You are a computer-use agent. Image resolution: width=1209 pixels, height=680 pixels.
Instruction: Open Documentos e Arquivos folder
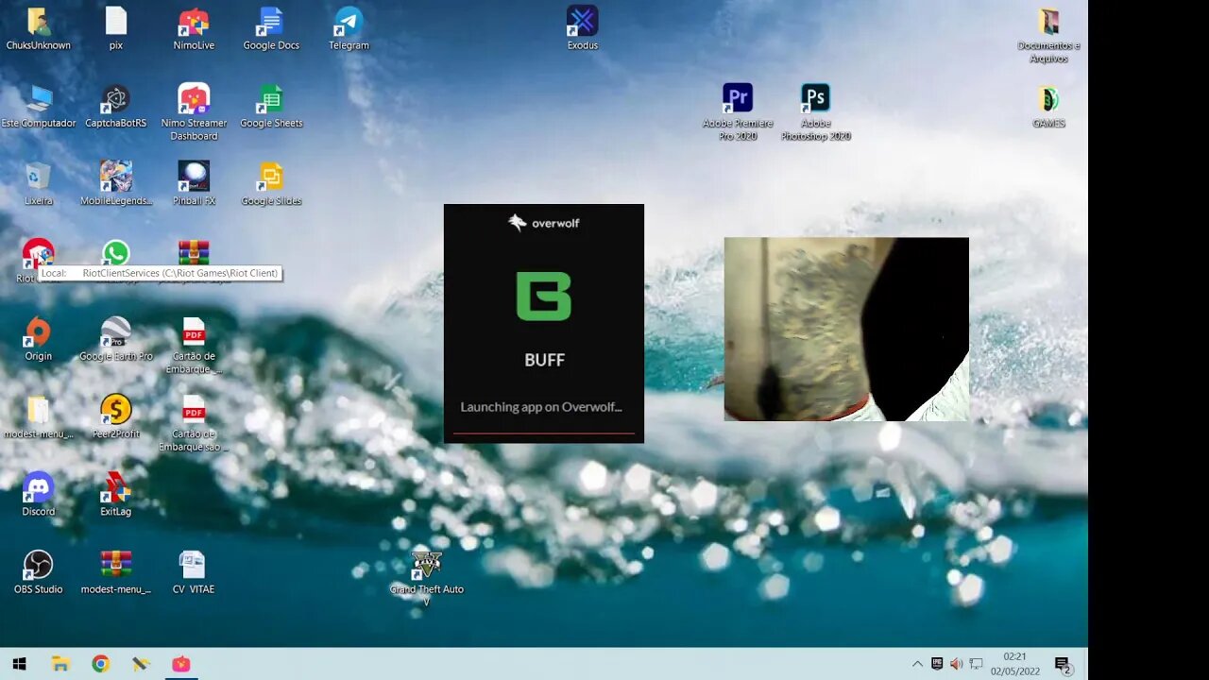click(x=1048, y=35)
